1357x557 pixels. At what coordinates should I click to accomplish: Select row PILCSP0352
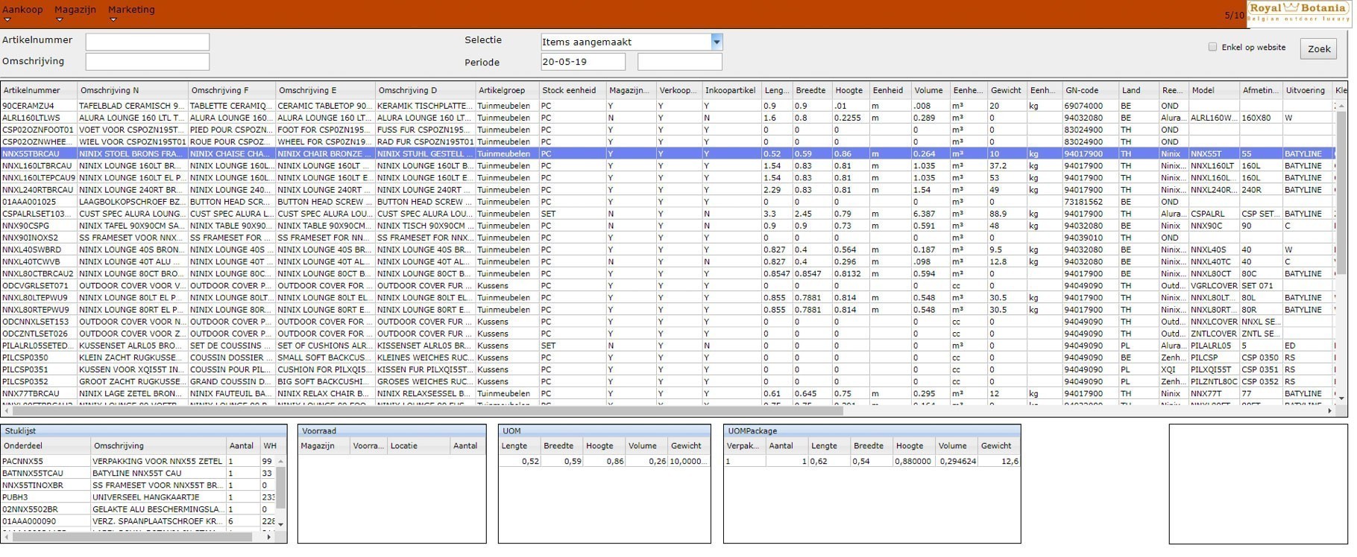(x=667, y=381)
